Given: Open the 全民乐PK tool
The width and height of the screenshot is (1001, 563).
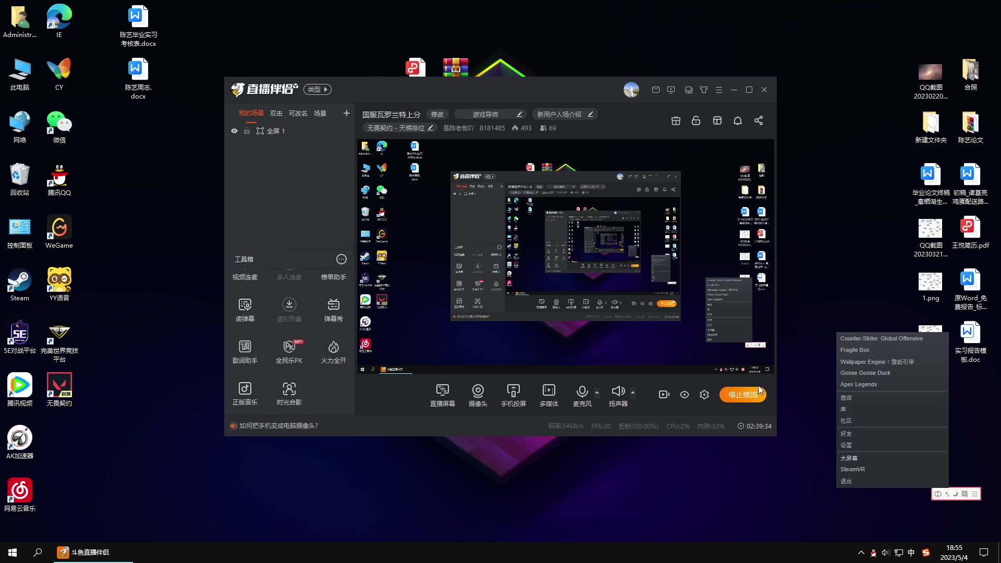Looking at the screenshot, I should 289,351.
